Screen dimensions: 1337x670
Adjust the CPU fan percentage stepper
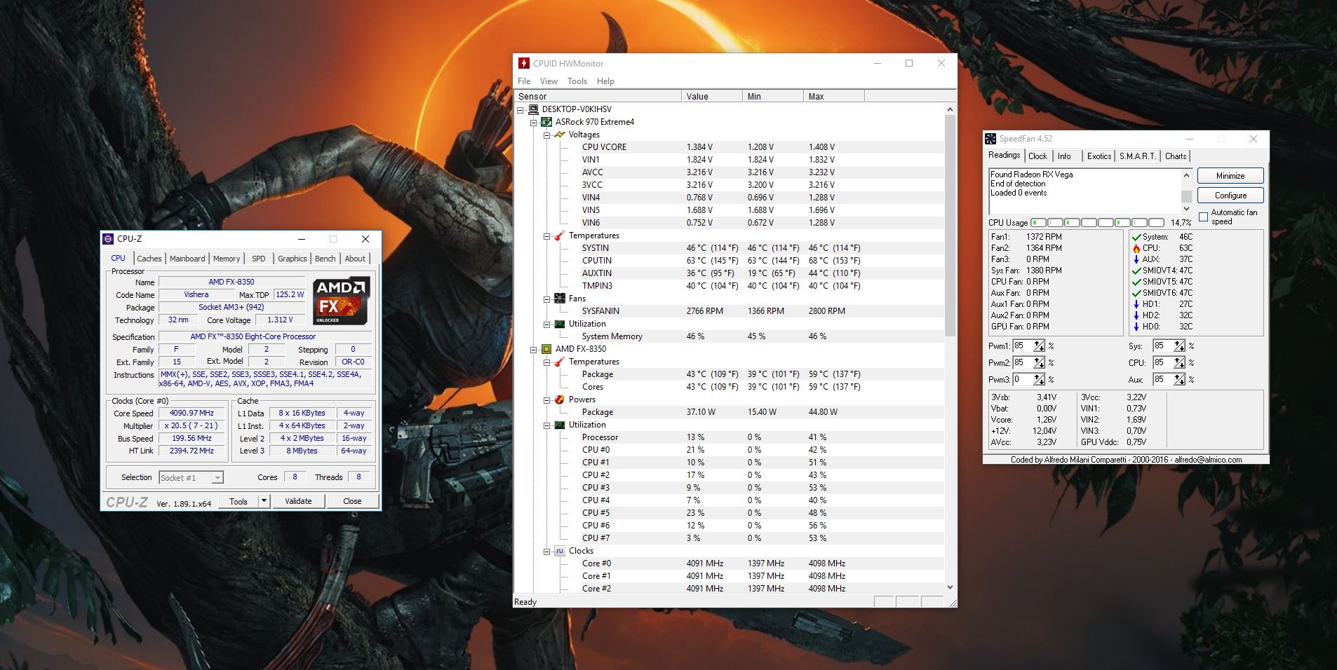pyautogui.click(x=1179, y=363)
